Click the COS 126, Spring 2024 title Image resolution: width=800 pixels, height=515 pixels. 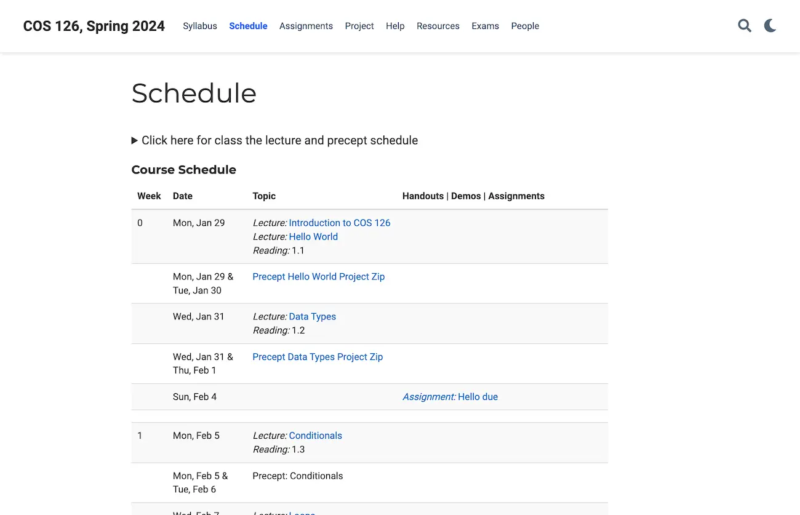[x=94, y=26]
